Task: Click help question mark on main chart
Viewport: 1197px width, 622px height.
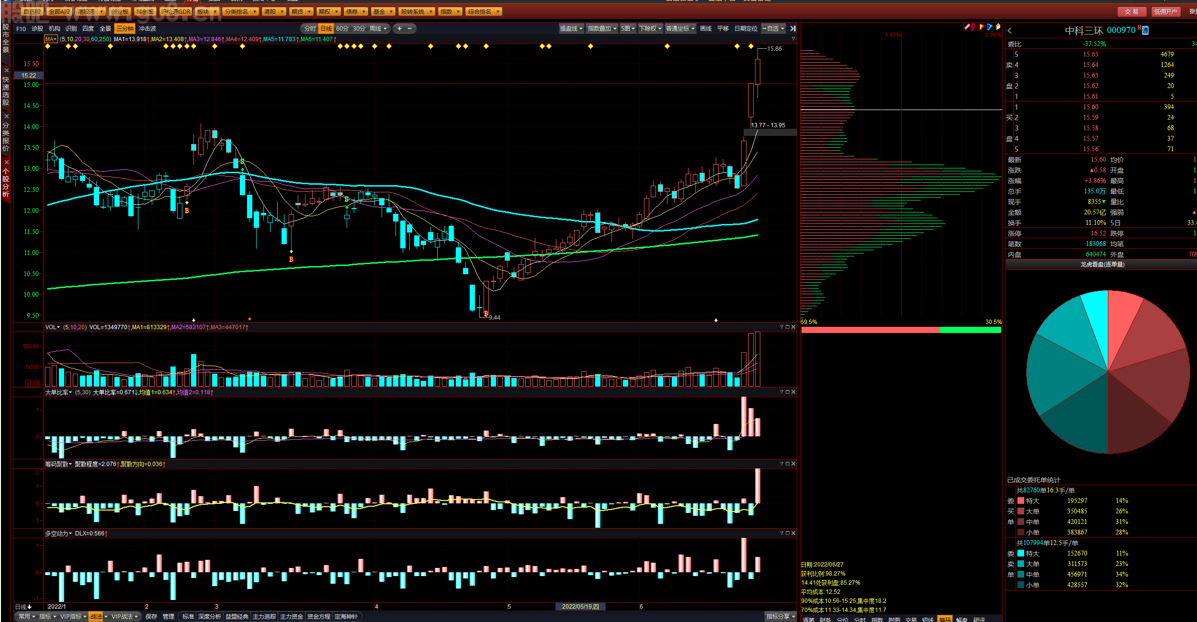Action: point(793,39)
